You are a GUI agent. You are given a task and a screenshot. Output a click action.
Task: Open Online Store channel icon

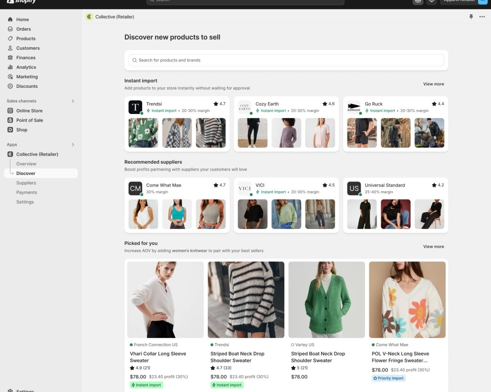(10, 111)
